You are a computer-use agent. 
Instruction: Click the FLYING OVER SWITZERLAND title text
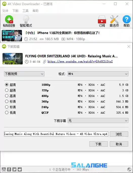(71, 56)
